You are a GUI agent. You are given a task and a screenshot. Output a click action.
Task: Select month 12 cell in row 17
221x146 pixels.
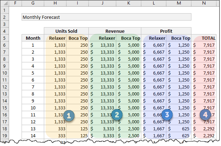(33, 122)
